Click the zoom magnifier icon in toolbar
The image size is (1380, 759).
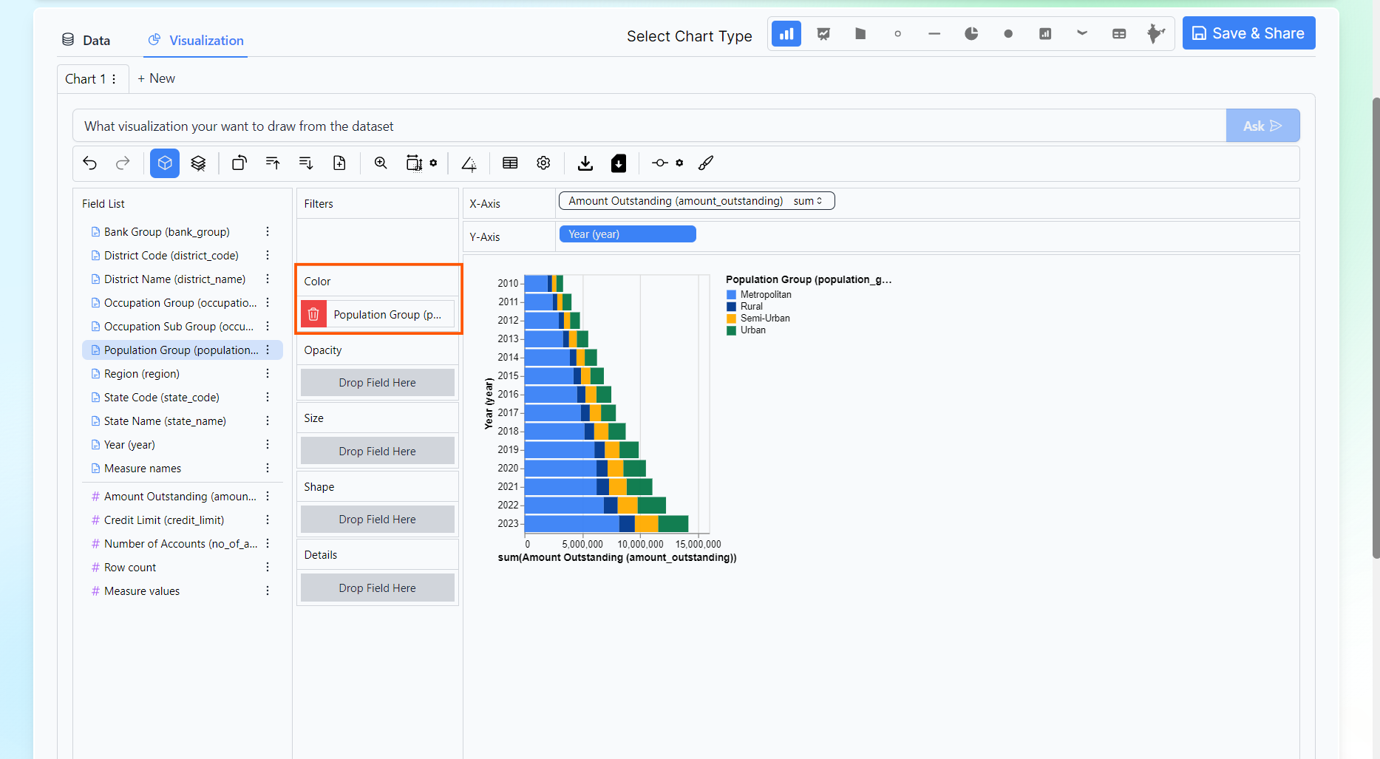tap(381, 163)
